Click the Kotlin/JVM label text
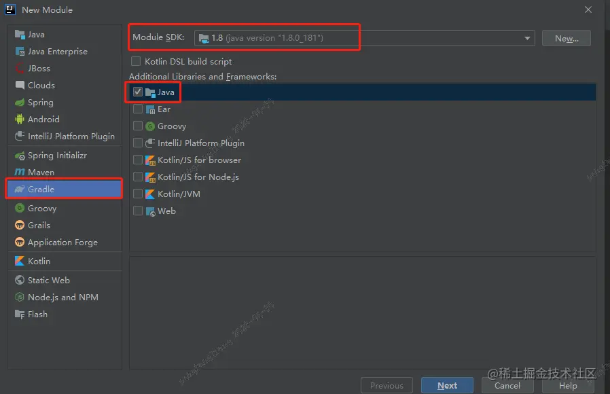The width and height of the screenshot is (610, 394). tap(179, 194)
